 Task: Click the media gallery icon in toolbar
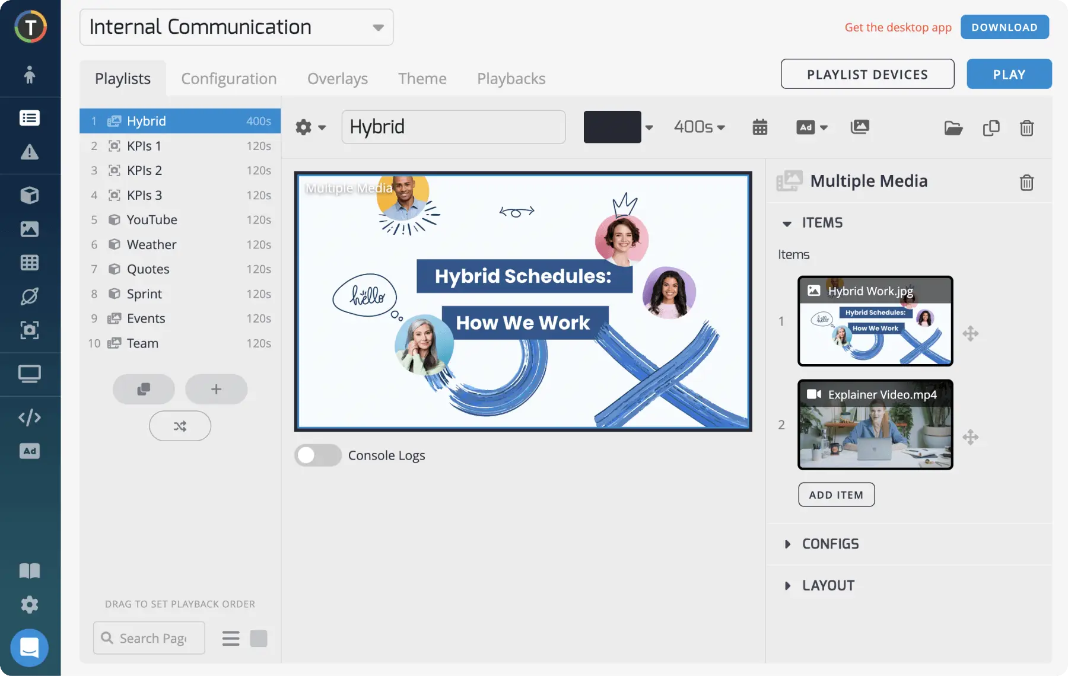coord(860,127)
